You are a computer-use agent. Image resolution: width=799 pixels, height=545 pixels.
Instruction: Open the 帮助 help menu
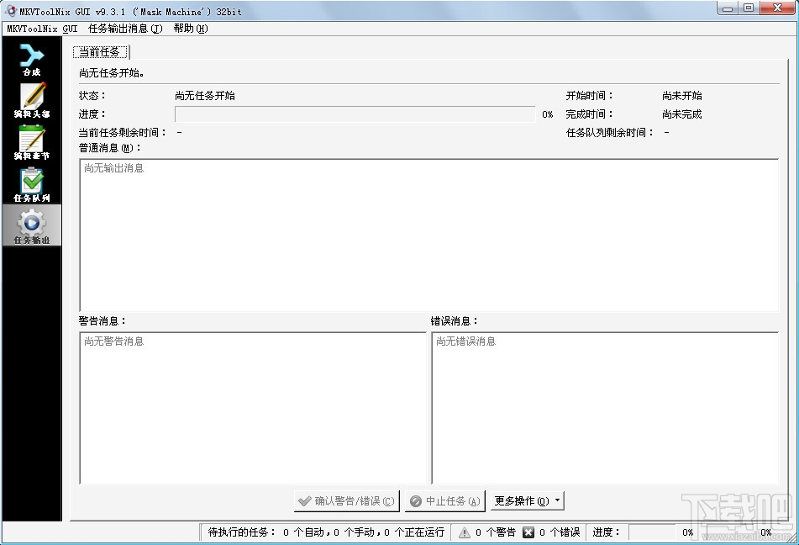click(190, 28)
